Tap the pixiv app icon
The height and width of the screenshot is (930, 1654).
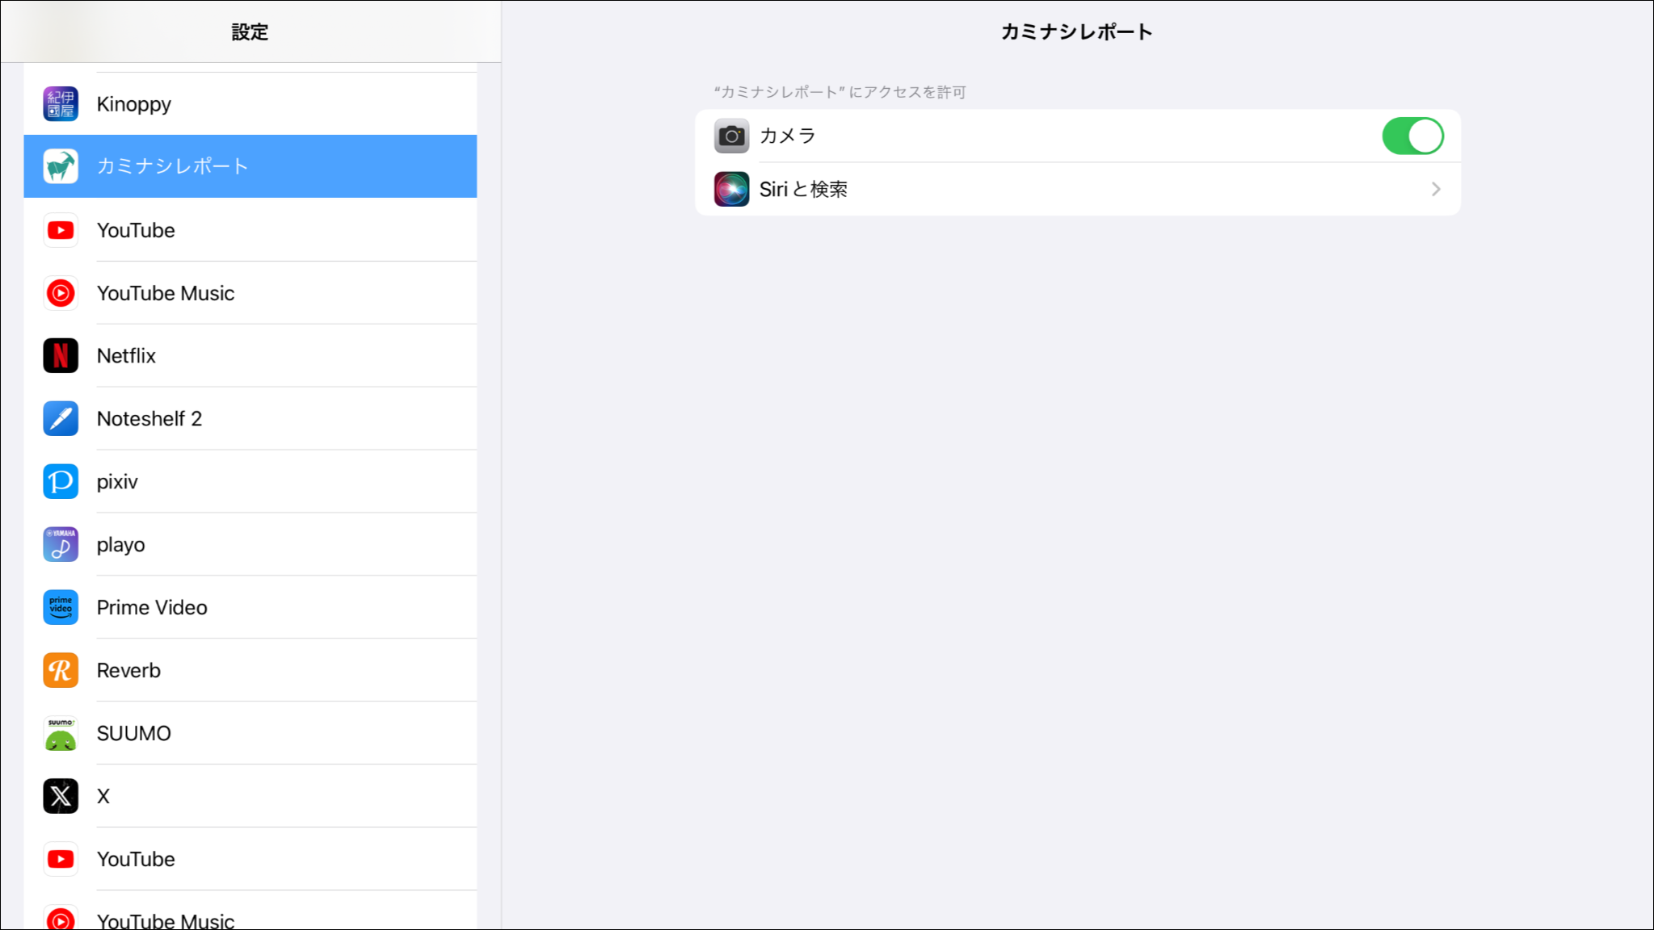61,482
